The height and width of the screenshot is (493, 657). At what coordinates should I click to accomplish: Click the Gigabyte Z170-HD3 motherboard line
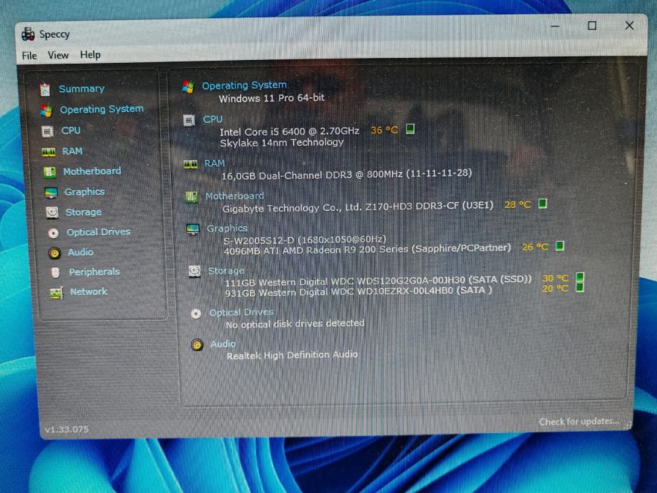tap(358, 207)
